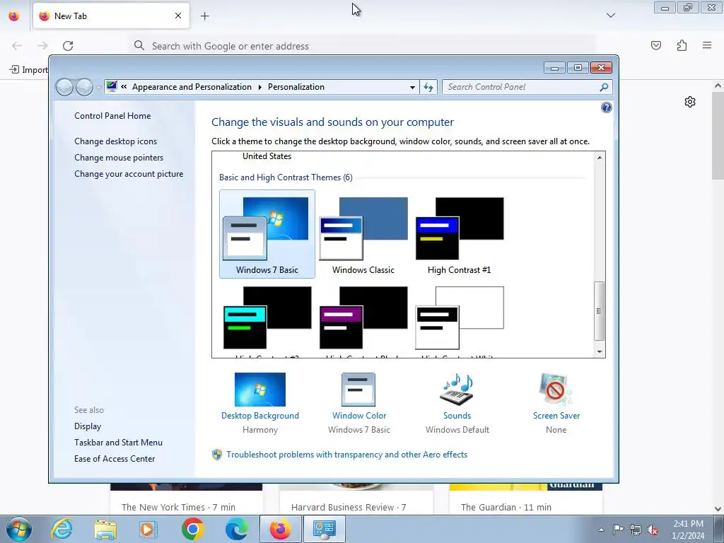
Task: Click the breadcrumb double-chevron expander
Action: [x=124, y=86]
